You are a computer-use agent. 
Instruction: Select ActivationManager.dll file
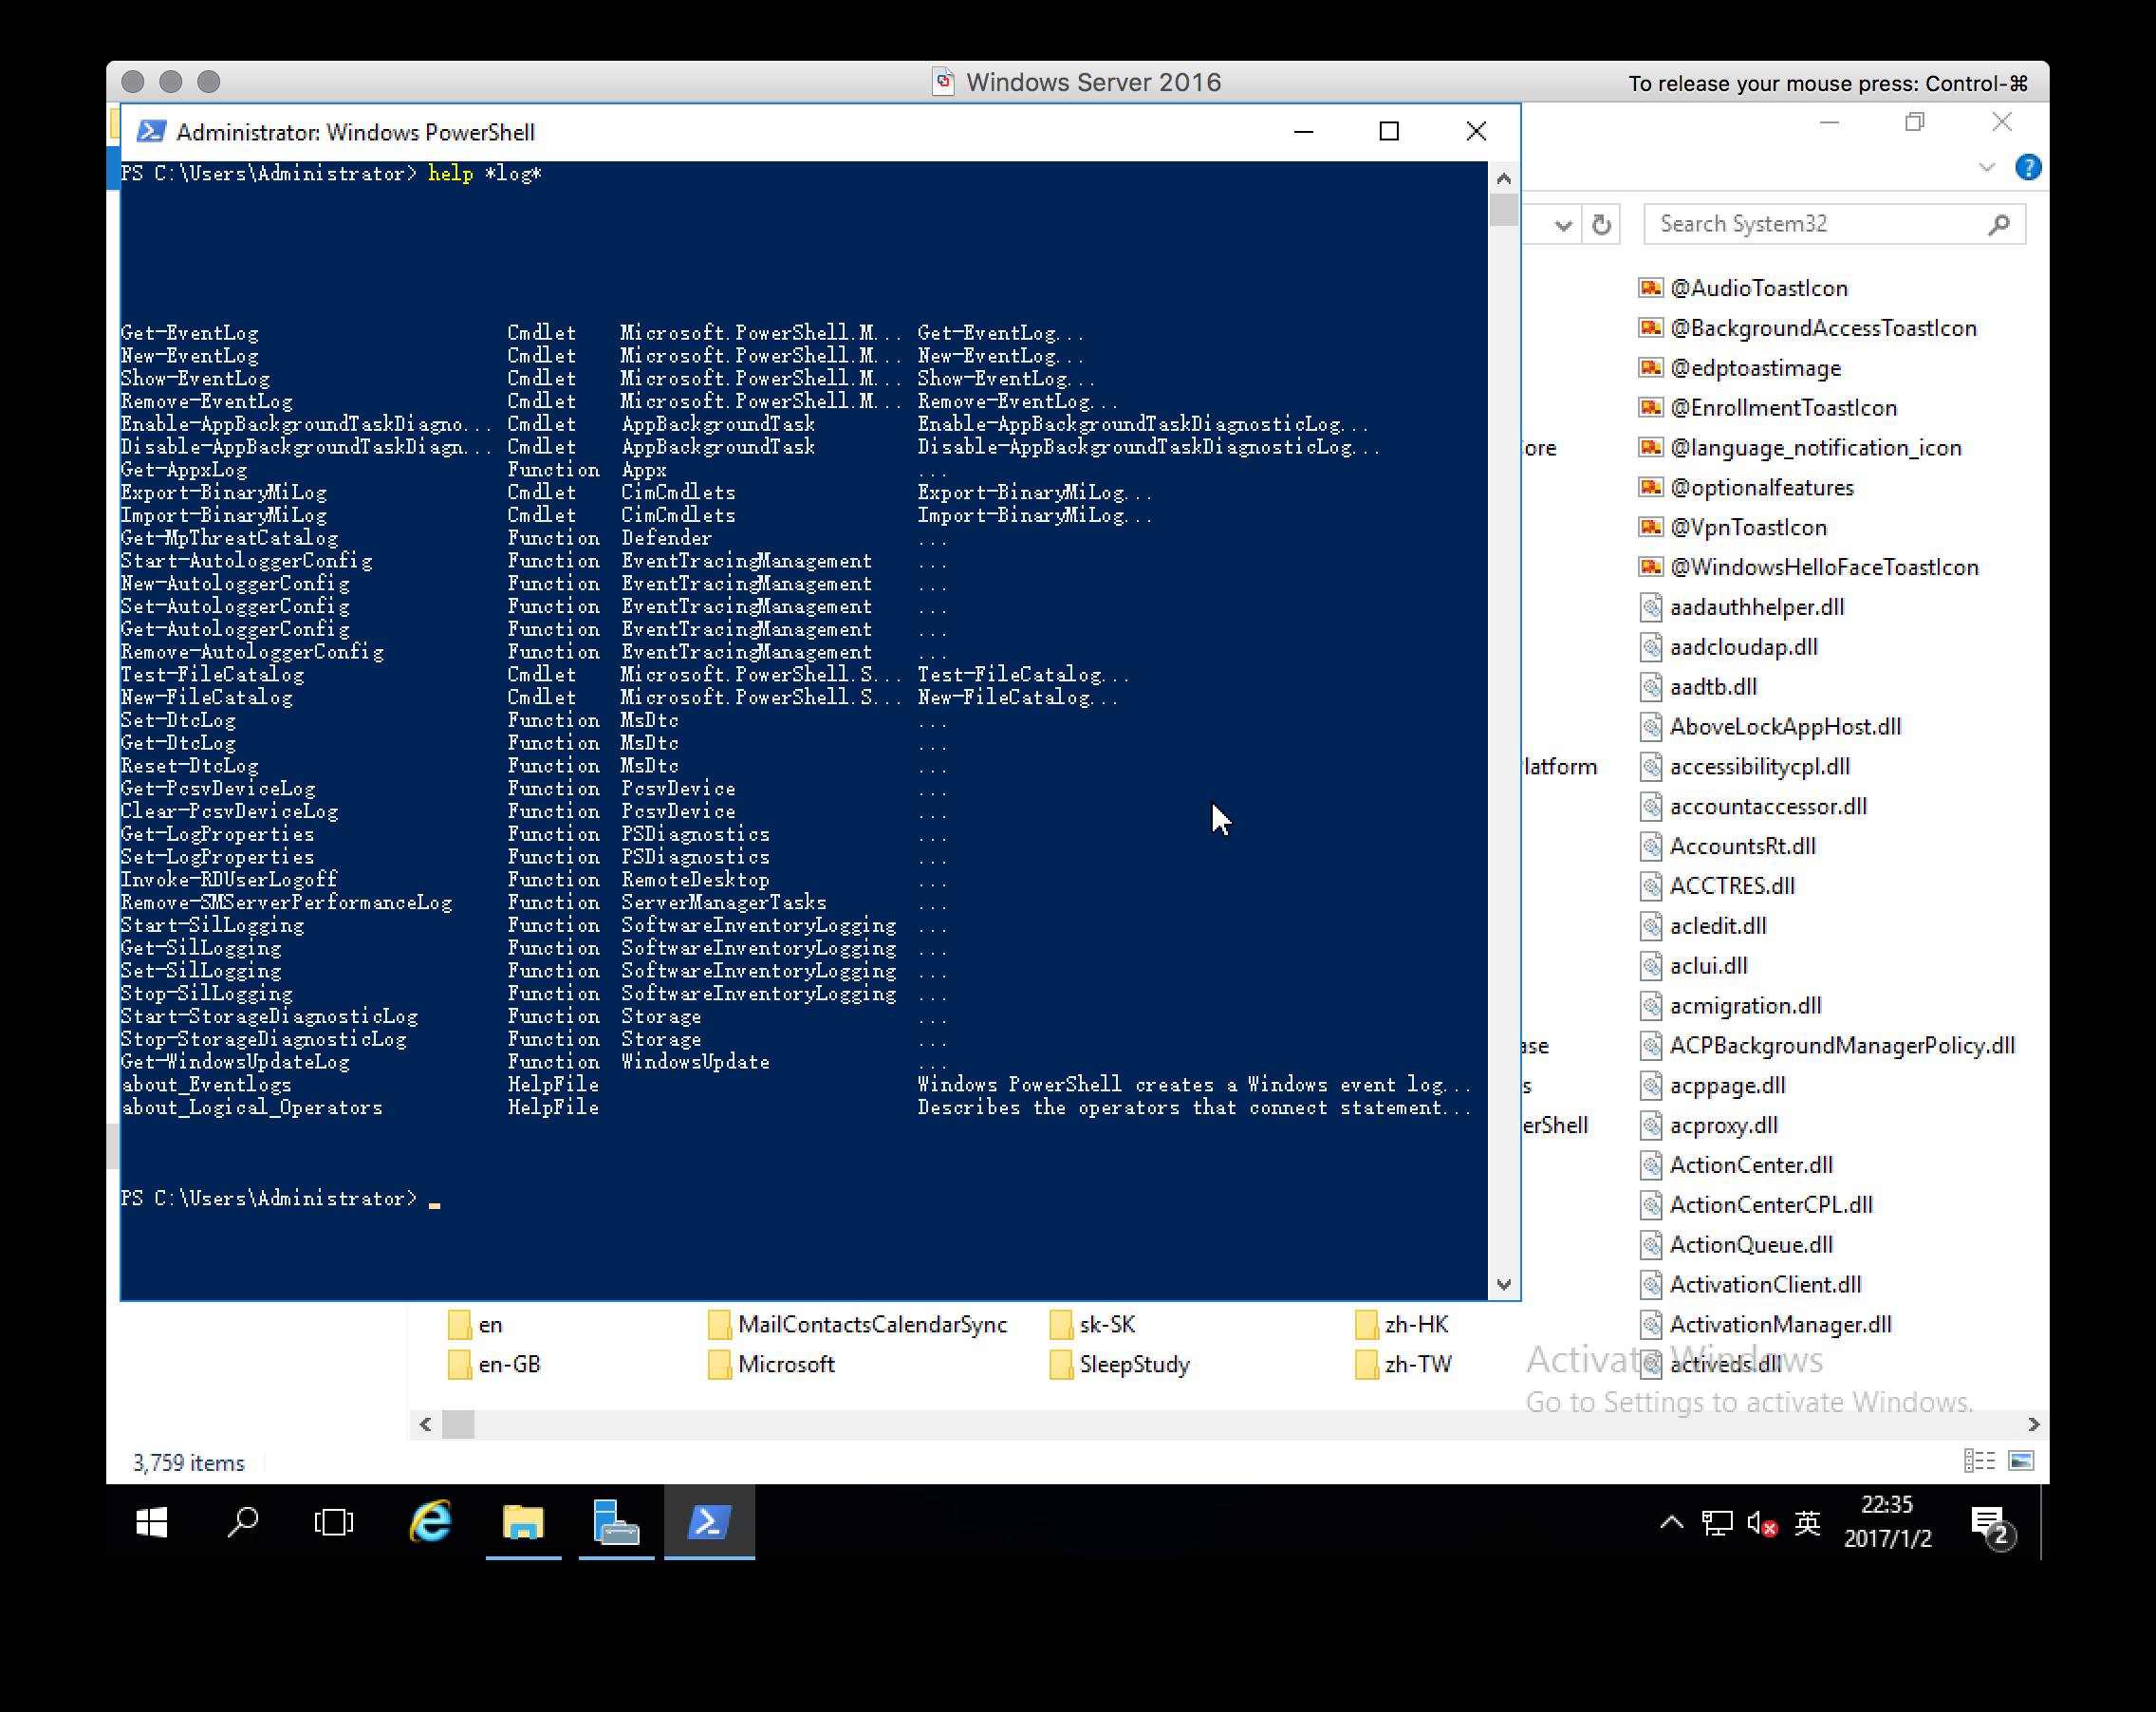point(1765,1324)
